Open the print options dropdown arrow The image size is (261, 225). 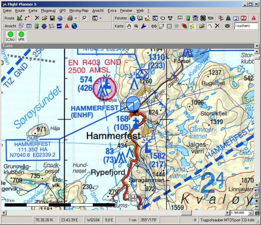coord(76,18)
